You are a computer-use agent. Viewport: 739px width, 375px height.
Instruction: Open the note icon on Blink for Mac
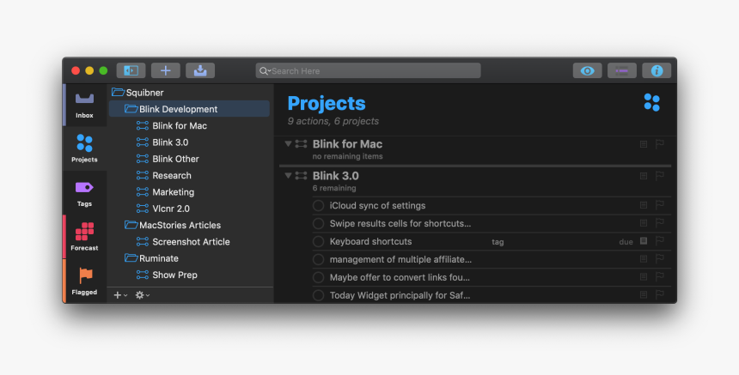pos(644,144)
